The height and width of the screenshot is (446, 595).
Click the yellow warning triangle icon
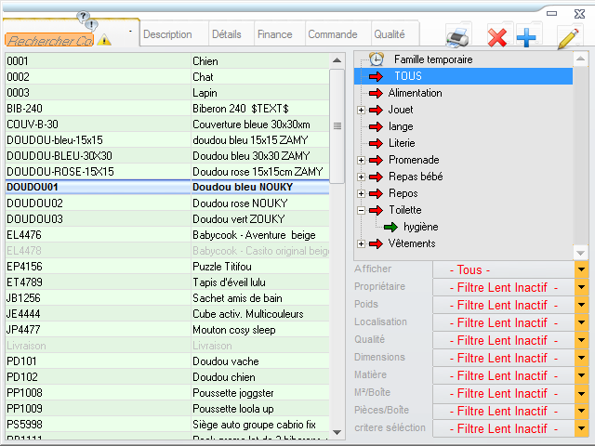104,39
